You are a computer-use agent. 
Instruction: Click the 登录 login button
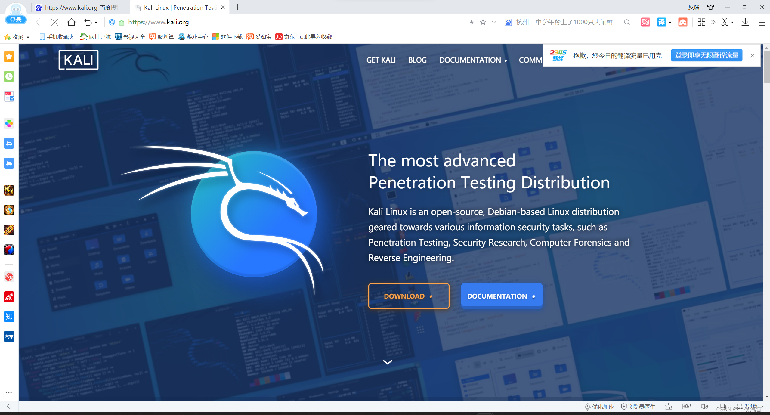[16, 20]
